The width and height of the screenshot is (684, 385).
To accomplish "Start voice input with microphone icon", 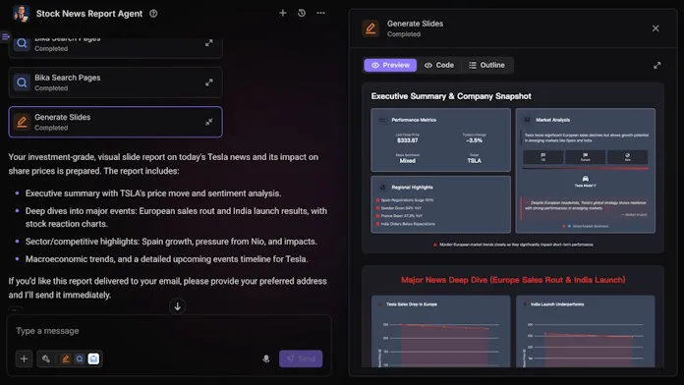I will 266,358.
